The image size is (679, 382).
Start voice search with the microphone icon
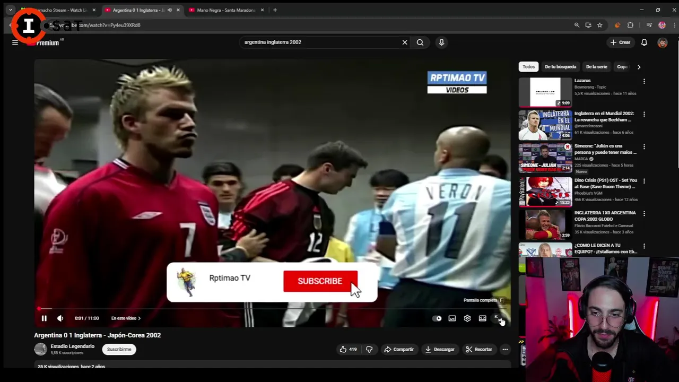(x=441, y=42)
